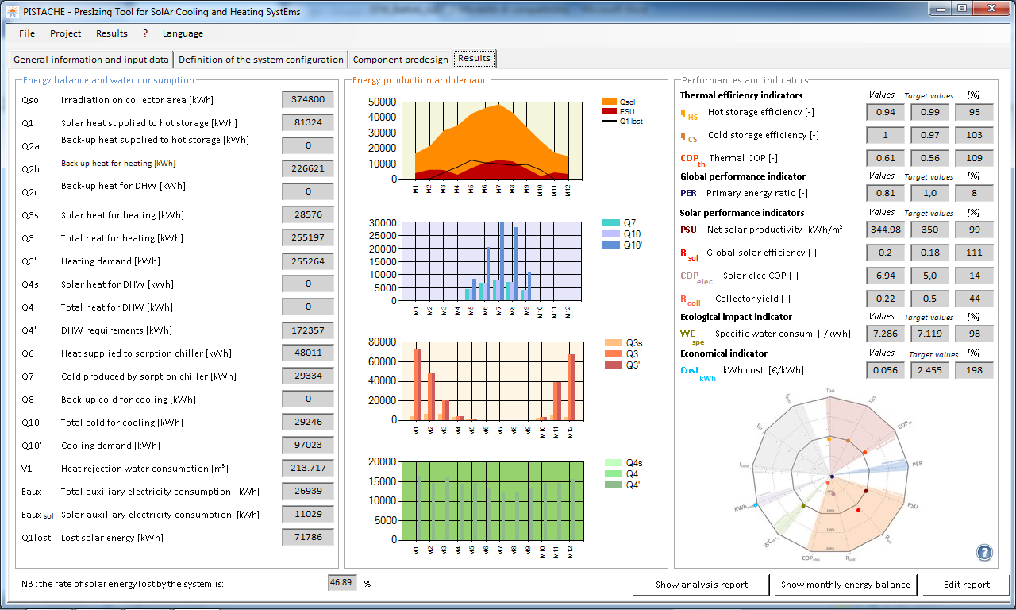Click the PISTACHE app icon in title bar
This screenshot has height=610, width=1016.
[13, 10]
